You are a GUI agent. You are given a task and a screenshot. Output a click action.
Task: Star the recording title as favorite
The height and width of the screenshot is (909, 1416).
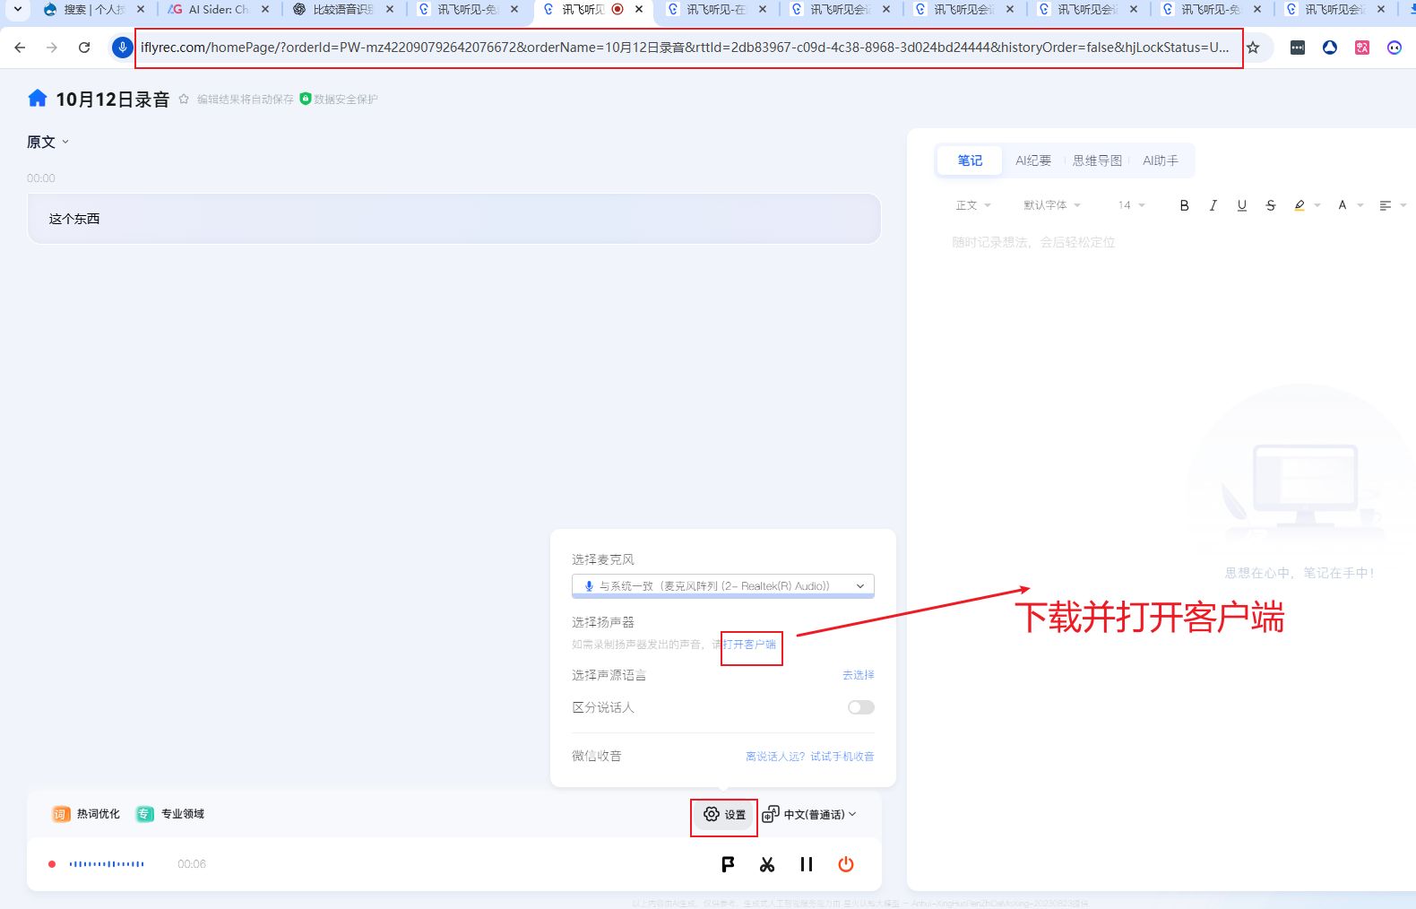pyautogui.click(x=184, y=100)
